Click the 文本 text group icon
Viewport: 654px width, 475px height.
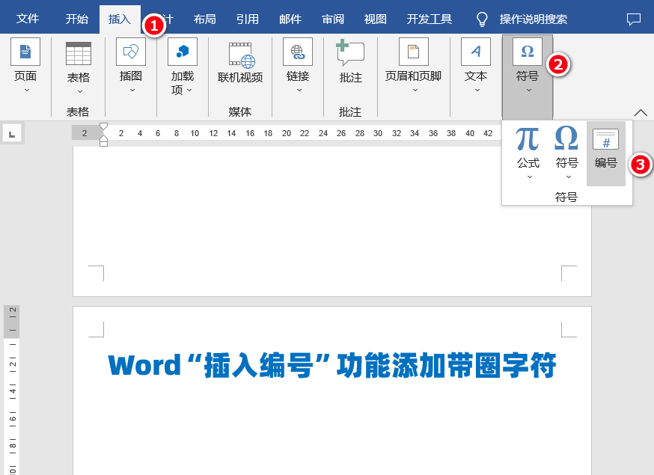(x=476, y=52)
